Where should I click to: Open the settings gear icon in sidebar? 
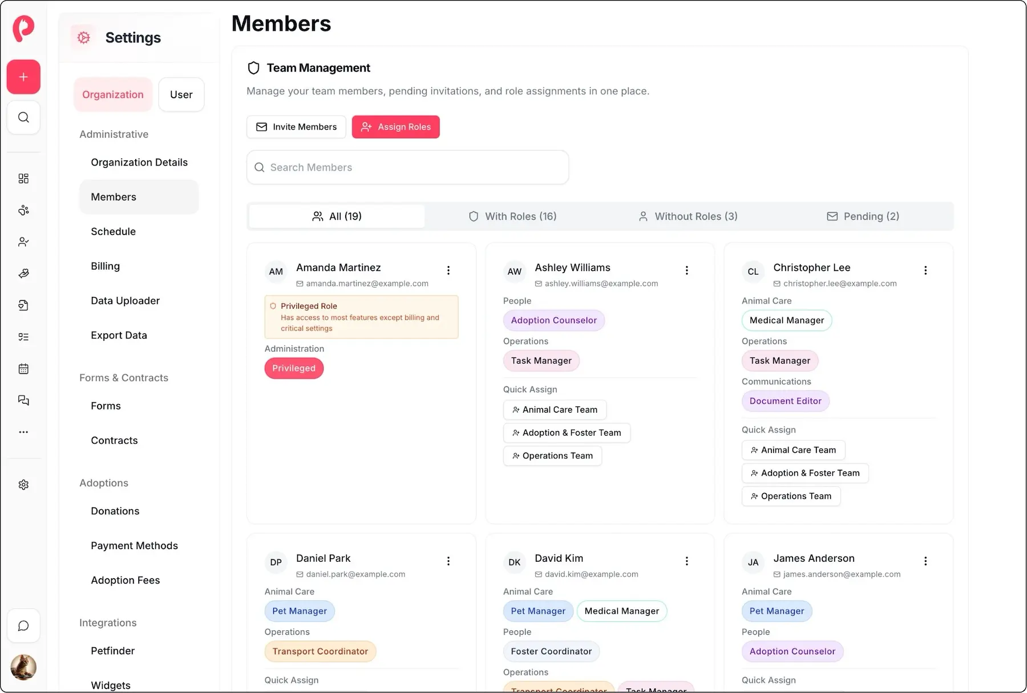(23, 484)
